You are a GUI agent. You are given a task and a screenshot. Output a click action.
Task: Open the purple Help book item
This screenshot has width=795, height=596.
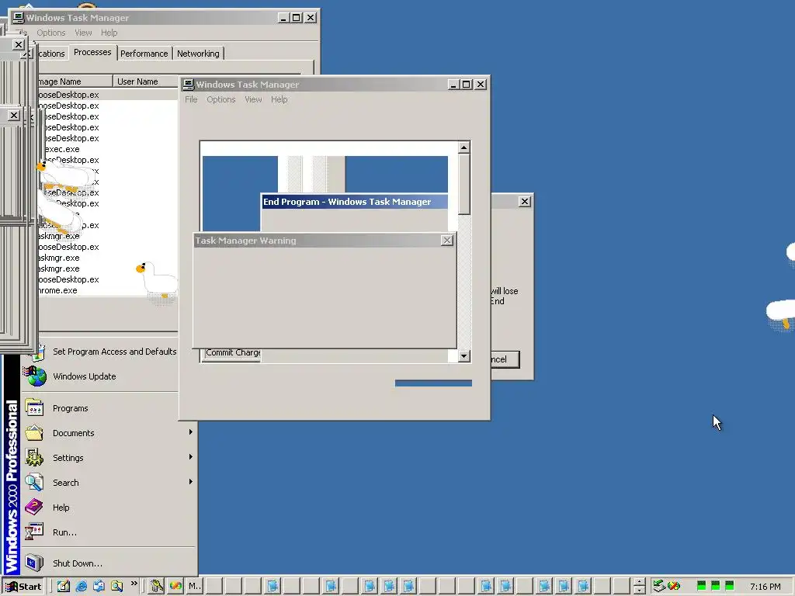(34, 507)
